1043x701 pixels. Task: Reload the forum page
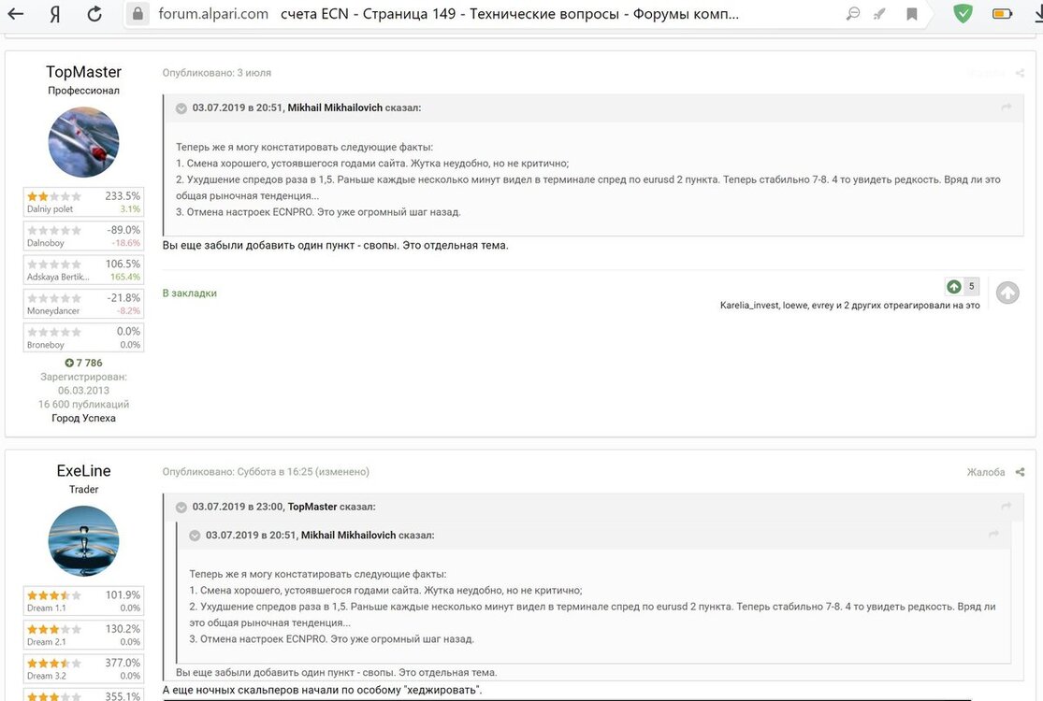[x=94, y=13]
